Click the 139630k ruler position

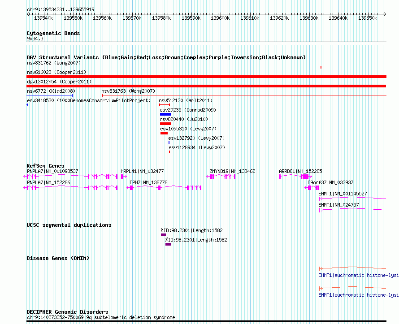309,18
